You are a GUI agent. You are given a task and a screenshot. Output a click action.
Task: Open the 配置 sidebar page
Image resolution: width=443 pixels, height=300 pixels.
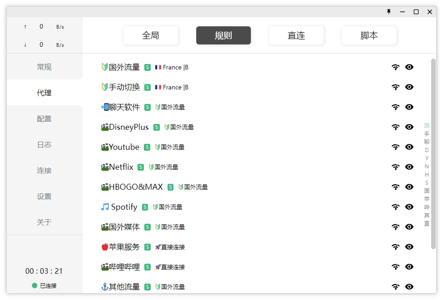[x=45, y=118]
